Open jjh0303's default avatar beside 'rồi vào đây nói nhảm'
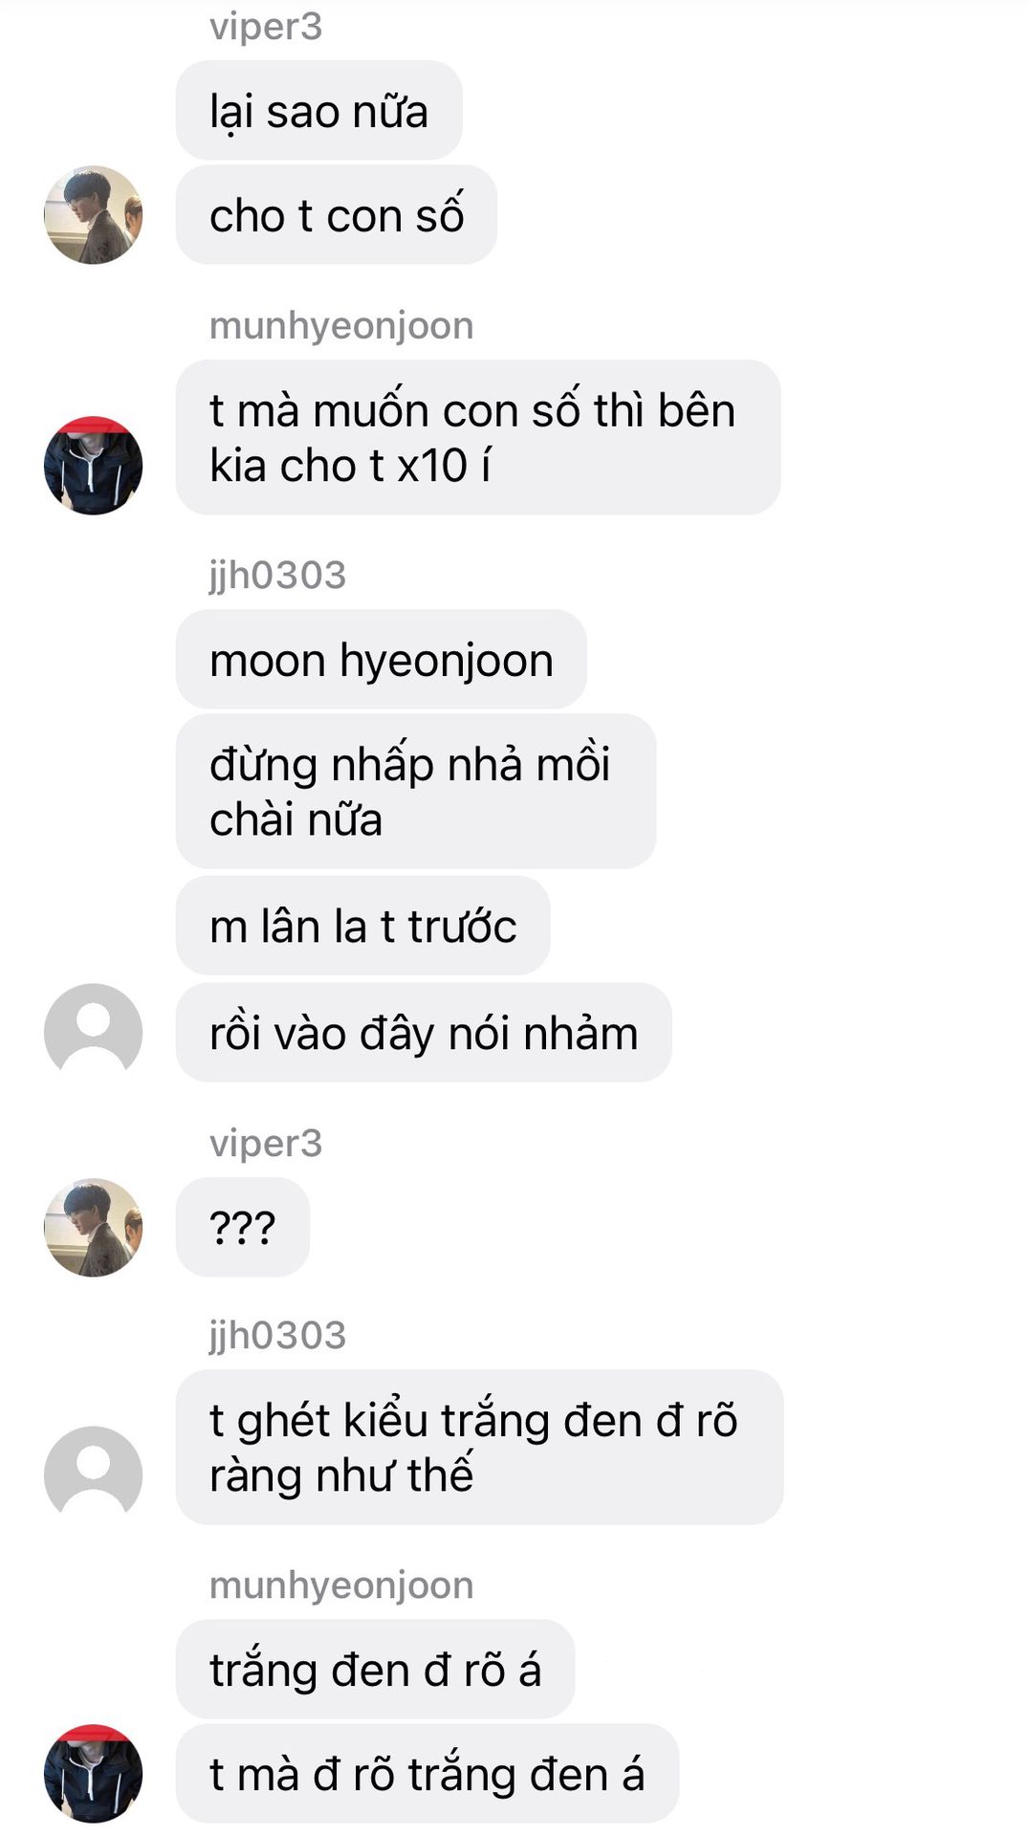 (x=93, y=1033)
